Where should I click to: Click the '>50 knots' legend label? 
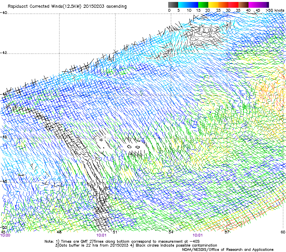click(275, 10)
